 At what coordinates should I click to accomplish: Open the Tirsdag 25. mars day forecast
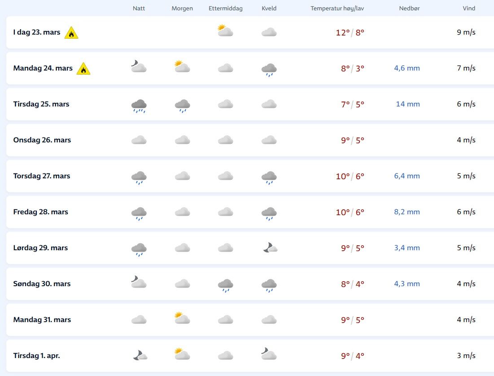tap(41, 104)
